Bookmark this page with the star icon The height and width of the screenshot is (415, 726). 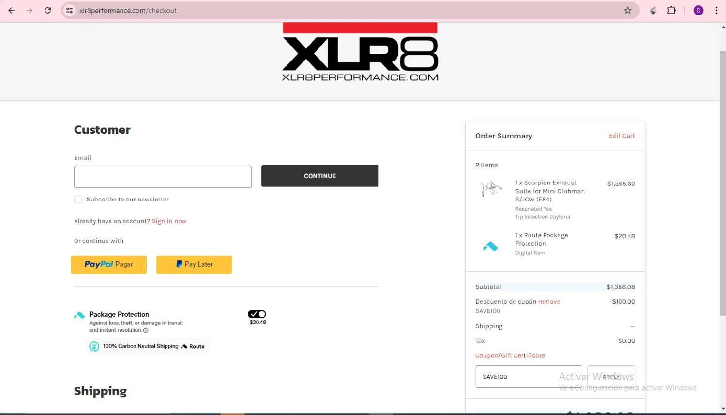coord(628,10)
